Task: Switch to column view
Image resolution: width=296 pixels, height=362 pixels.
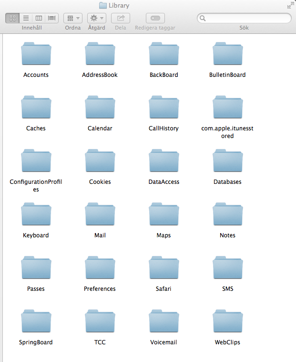Action: click(x=39, y=18)
